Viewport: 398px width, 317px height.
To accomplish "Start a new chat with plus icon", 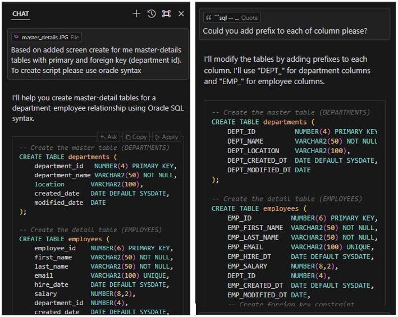I will [x=136, y=13].
